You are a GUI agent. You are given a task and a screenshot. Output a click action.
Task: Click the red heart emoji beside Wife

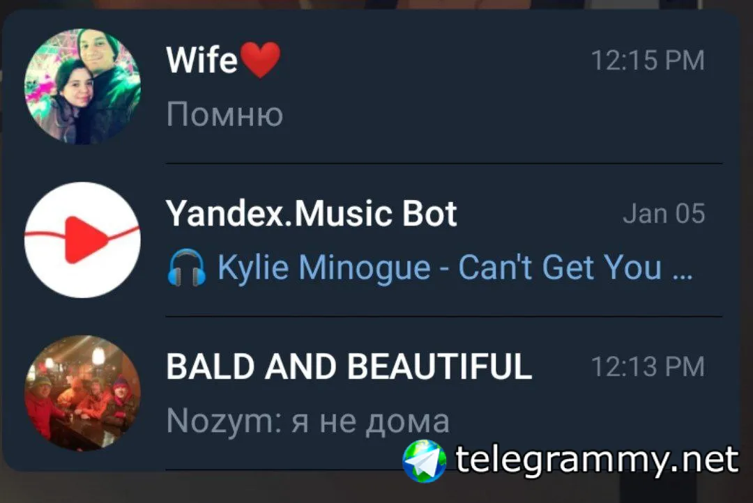[260, 59]
